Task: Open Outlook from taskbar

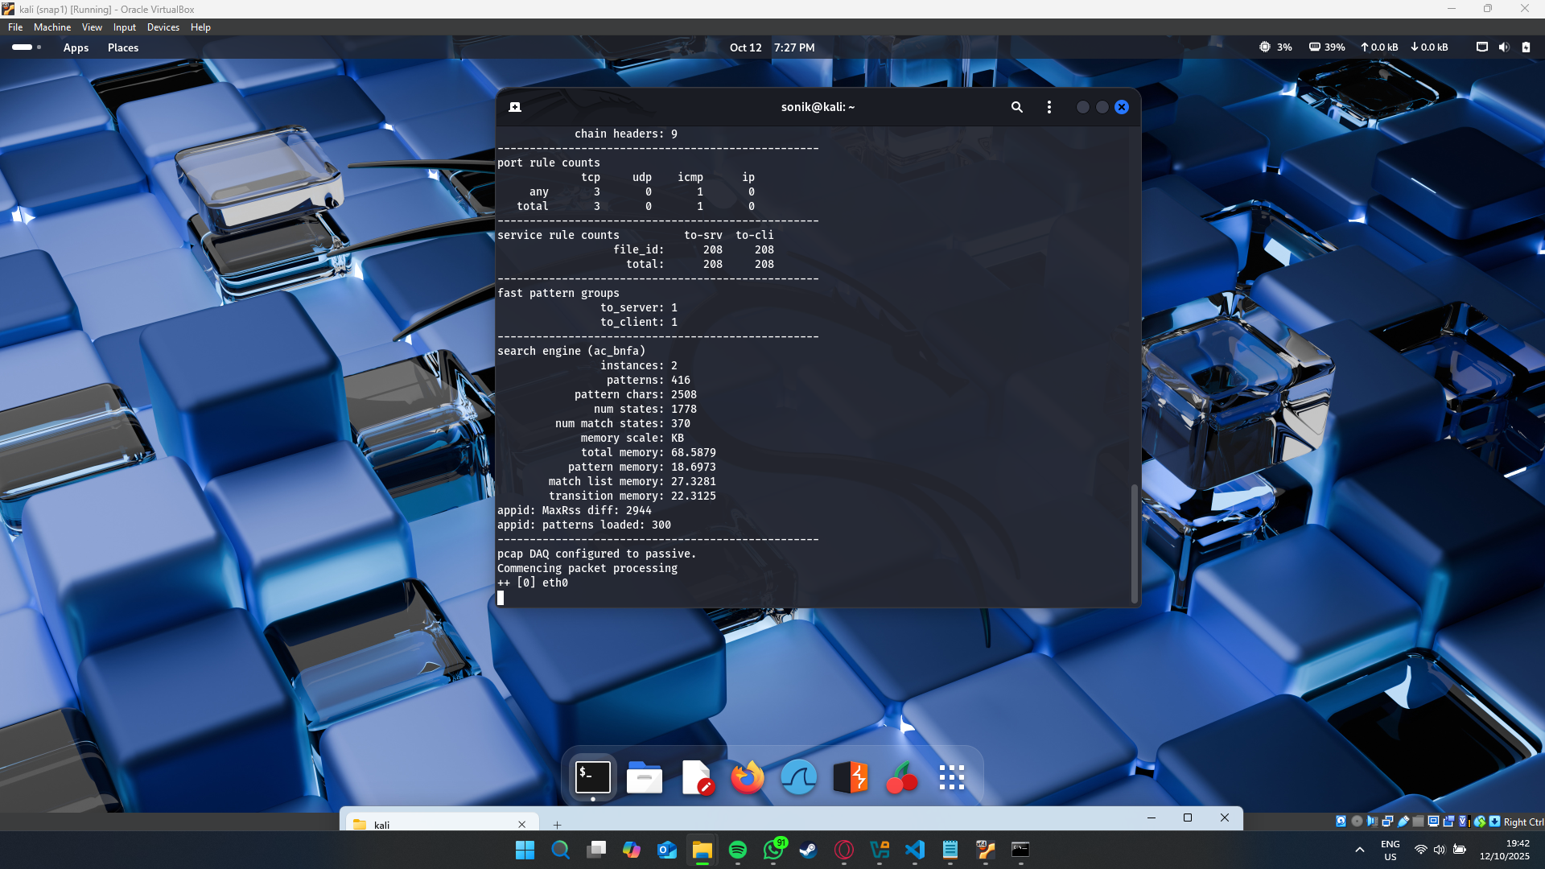Action: [x=667, y=850]
